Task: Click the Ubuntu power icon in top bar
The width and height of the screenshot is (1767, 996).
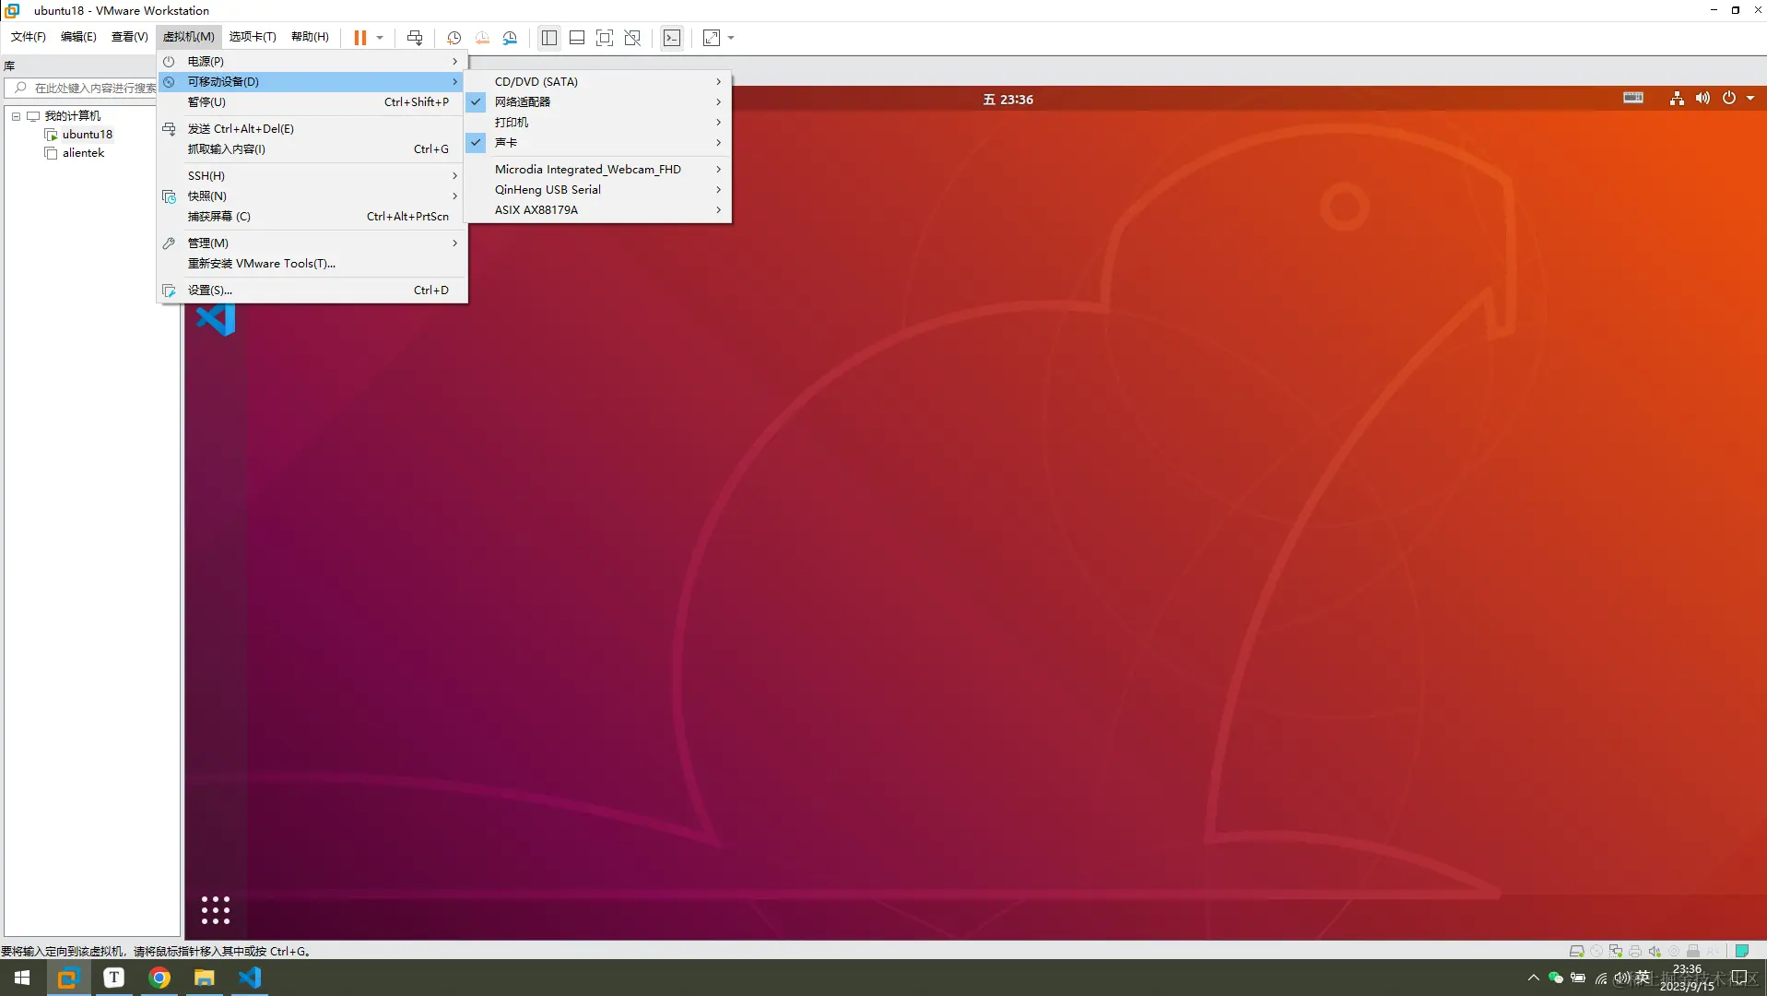Action: 1729,99
